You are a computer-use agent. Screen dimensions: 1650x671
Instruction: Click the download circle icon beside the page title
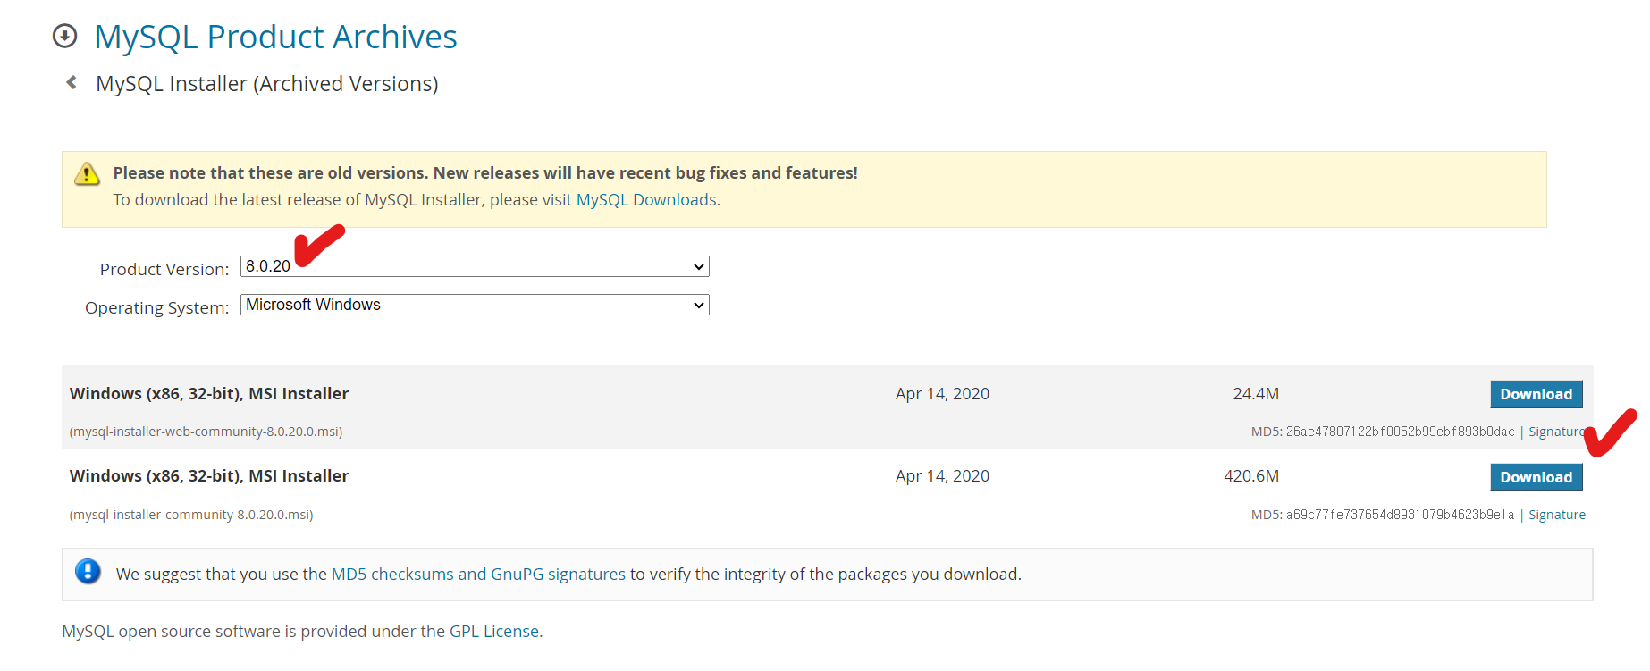click(64, 37)
